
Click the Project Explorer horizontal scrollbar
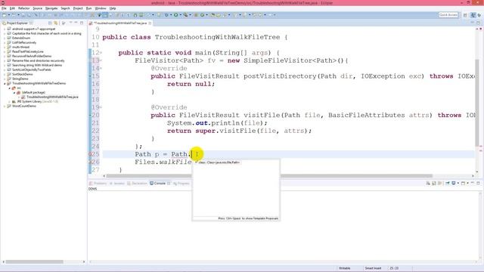[35, 262]
